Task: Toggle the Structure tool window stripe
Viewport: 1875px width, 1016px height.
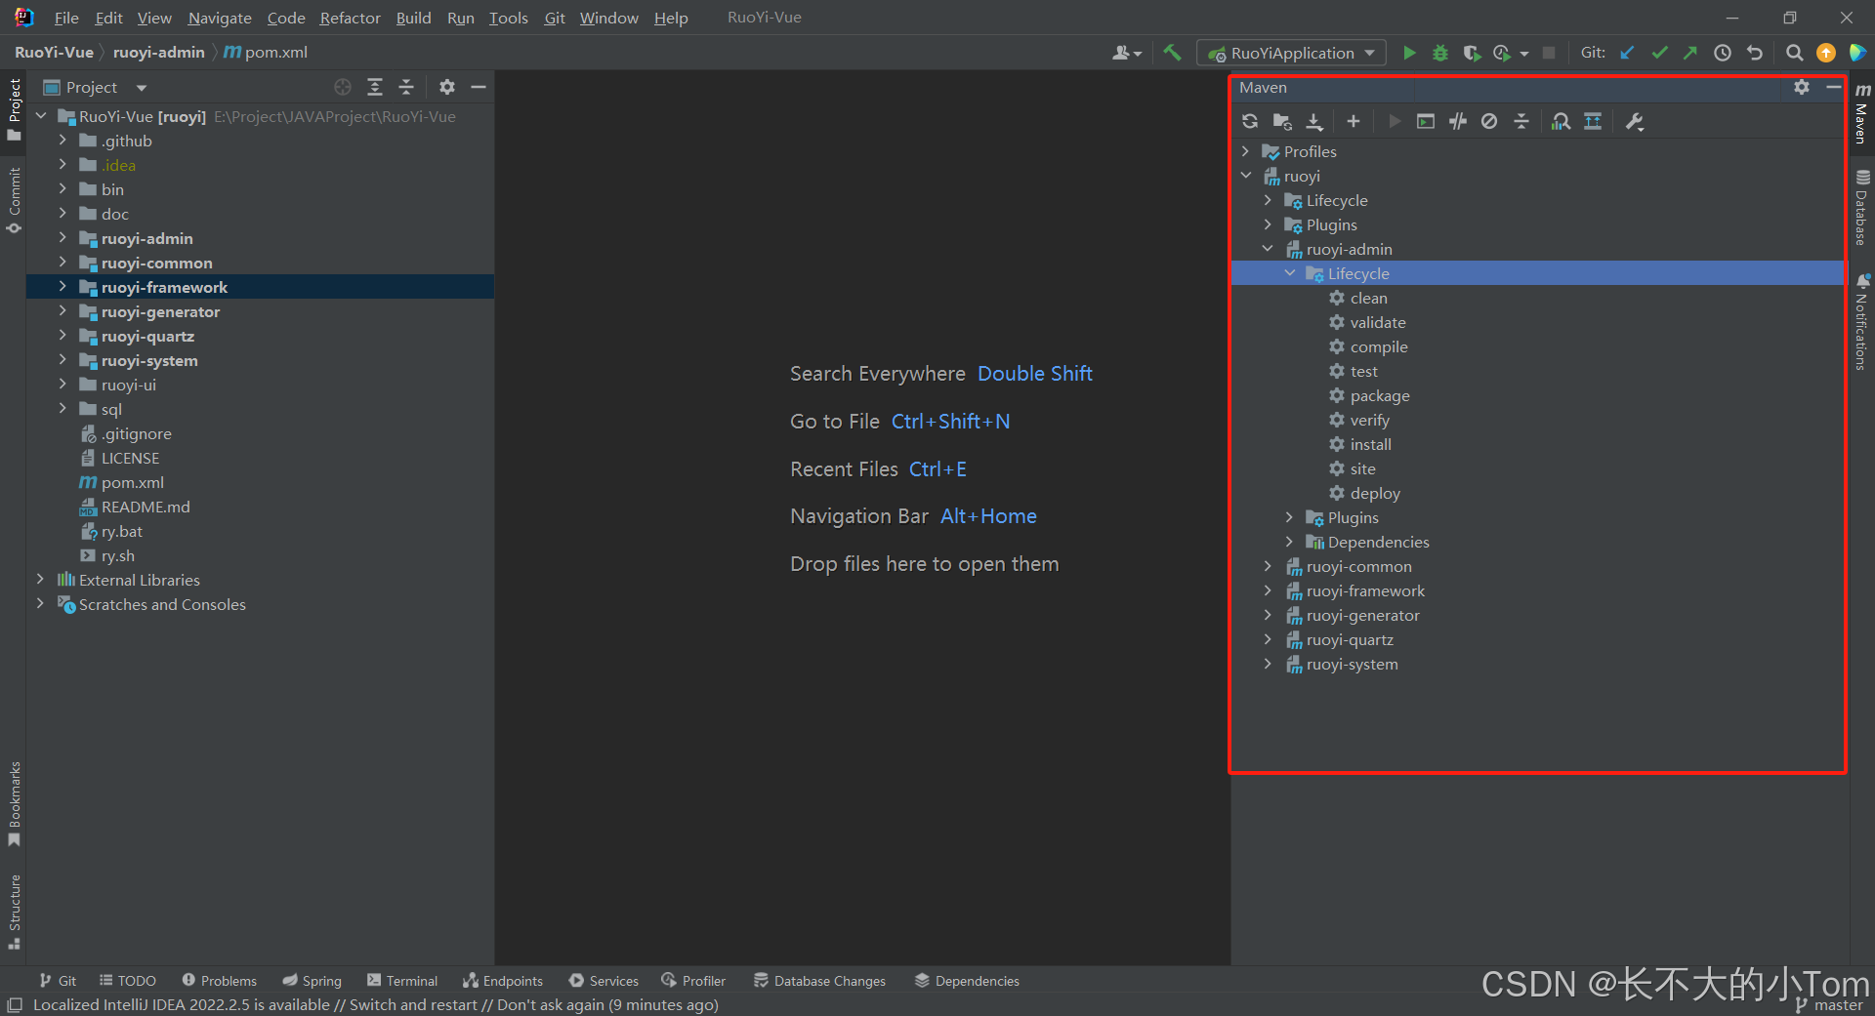Action: pyautogui.click(x=14, y=912)
